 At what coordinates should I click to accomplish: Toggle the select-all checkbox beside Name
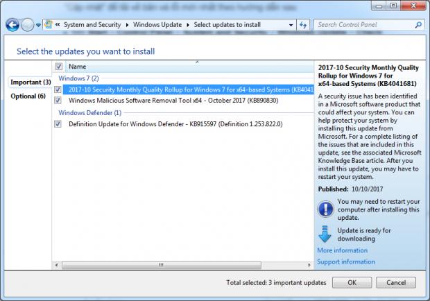point(59,67)
